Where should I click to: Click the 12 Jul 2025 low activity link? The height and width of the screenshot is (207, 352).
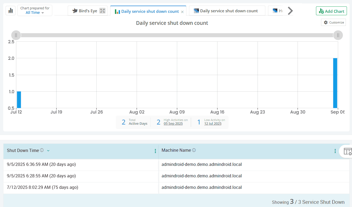point(213,124)
